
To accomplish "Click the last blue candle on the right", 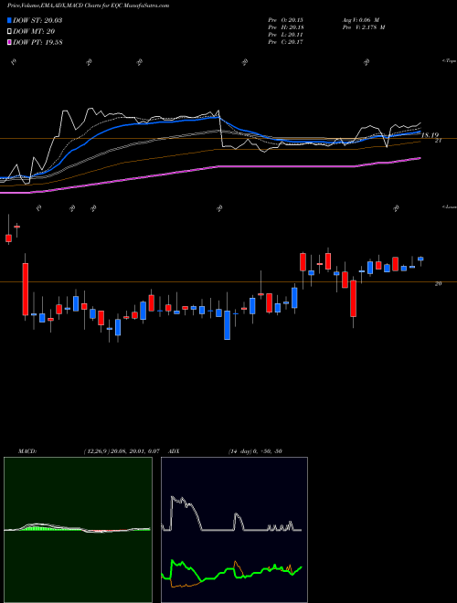I will 420,259.
